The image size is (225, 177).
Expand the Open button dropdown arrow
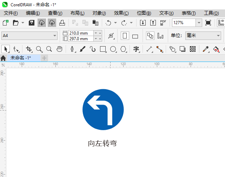[x=23, y=23]
